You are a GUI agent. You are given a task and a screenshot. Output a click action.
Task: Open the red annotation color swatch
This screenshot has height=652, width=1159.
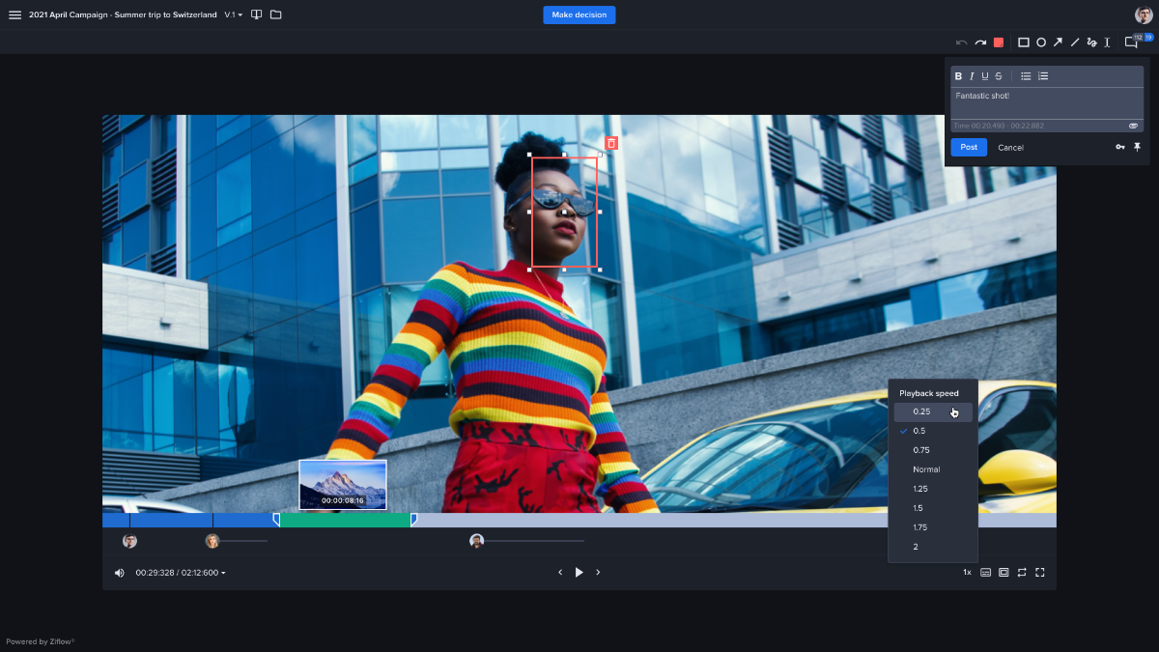(999, 43)
